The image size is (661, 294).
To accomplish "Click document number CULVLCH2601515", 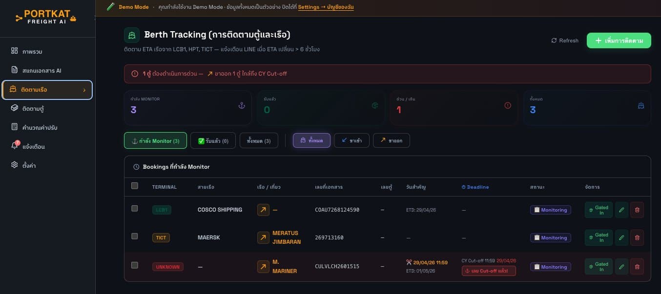I will [x=337, y=266].
